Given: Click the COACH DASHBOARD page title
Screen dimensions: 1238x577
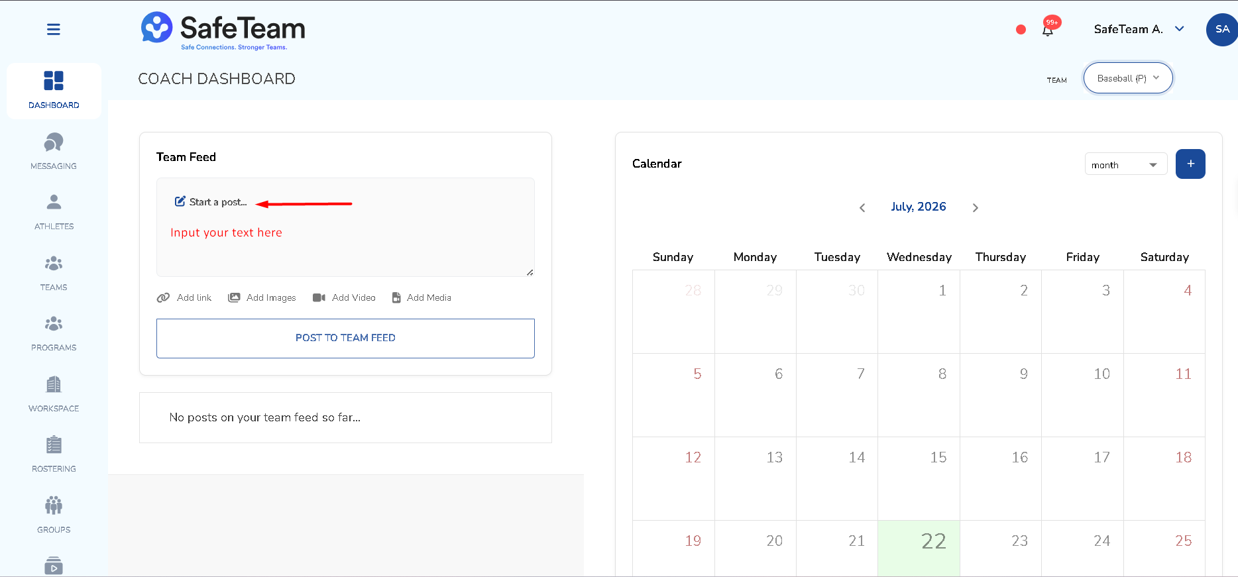Looking at the screenshot, I should 217,79.
